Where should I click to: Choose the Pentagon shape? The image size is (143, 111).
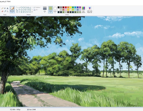tap(21, 10)
